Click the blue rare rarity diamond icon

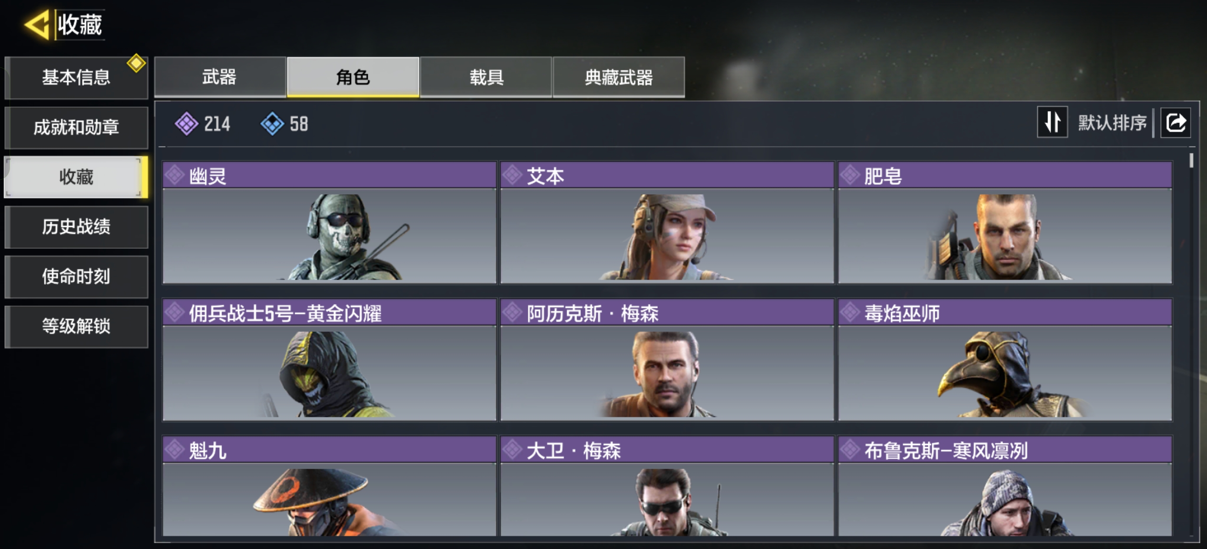[x=272, y=124]
